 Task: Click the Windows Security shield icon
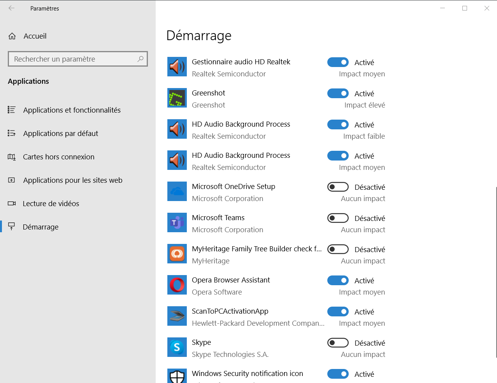pyautogui.click(x=177, y=376)
